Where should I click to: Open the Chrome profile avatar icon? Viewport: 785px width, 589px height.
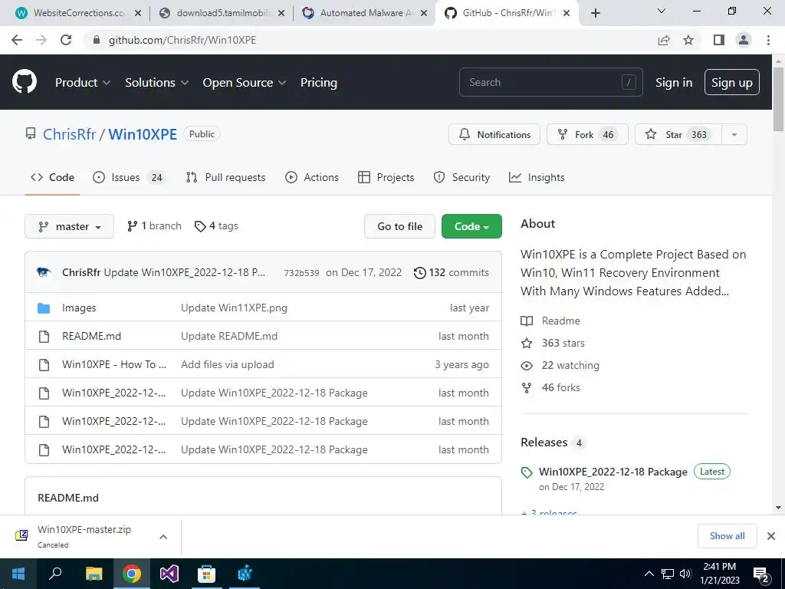744,40
